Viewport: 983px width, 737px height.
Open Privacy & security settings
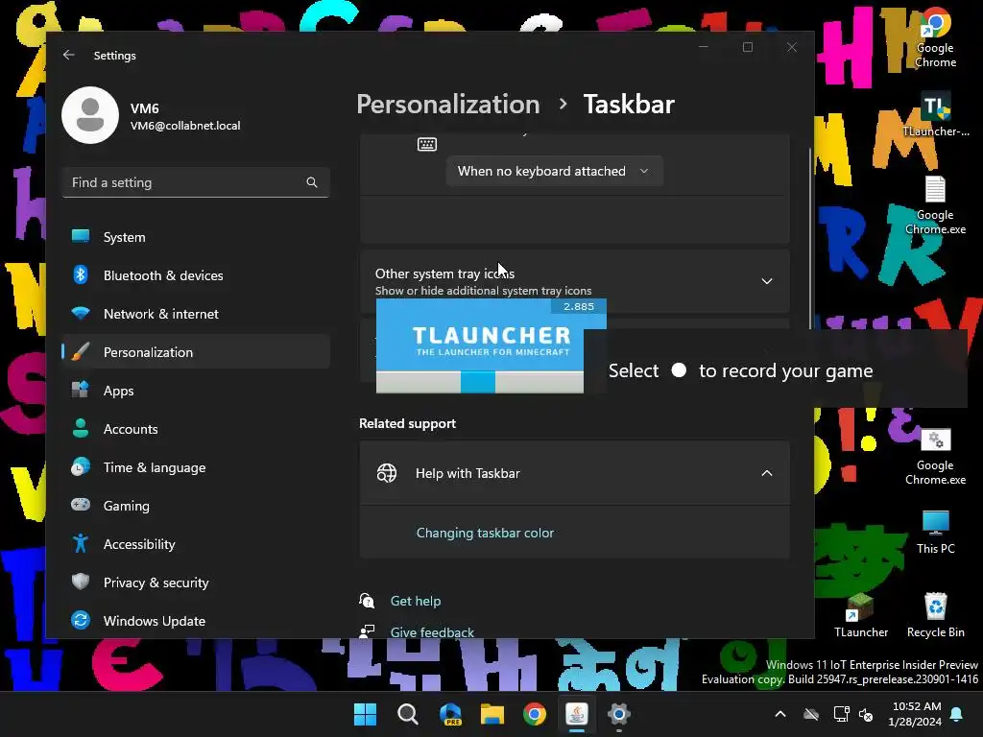(196, 582)
